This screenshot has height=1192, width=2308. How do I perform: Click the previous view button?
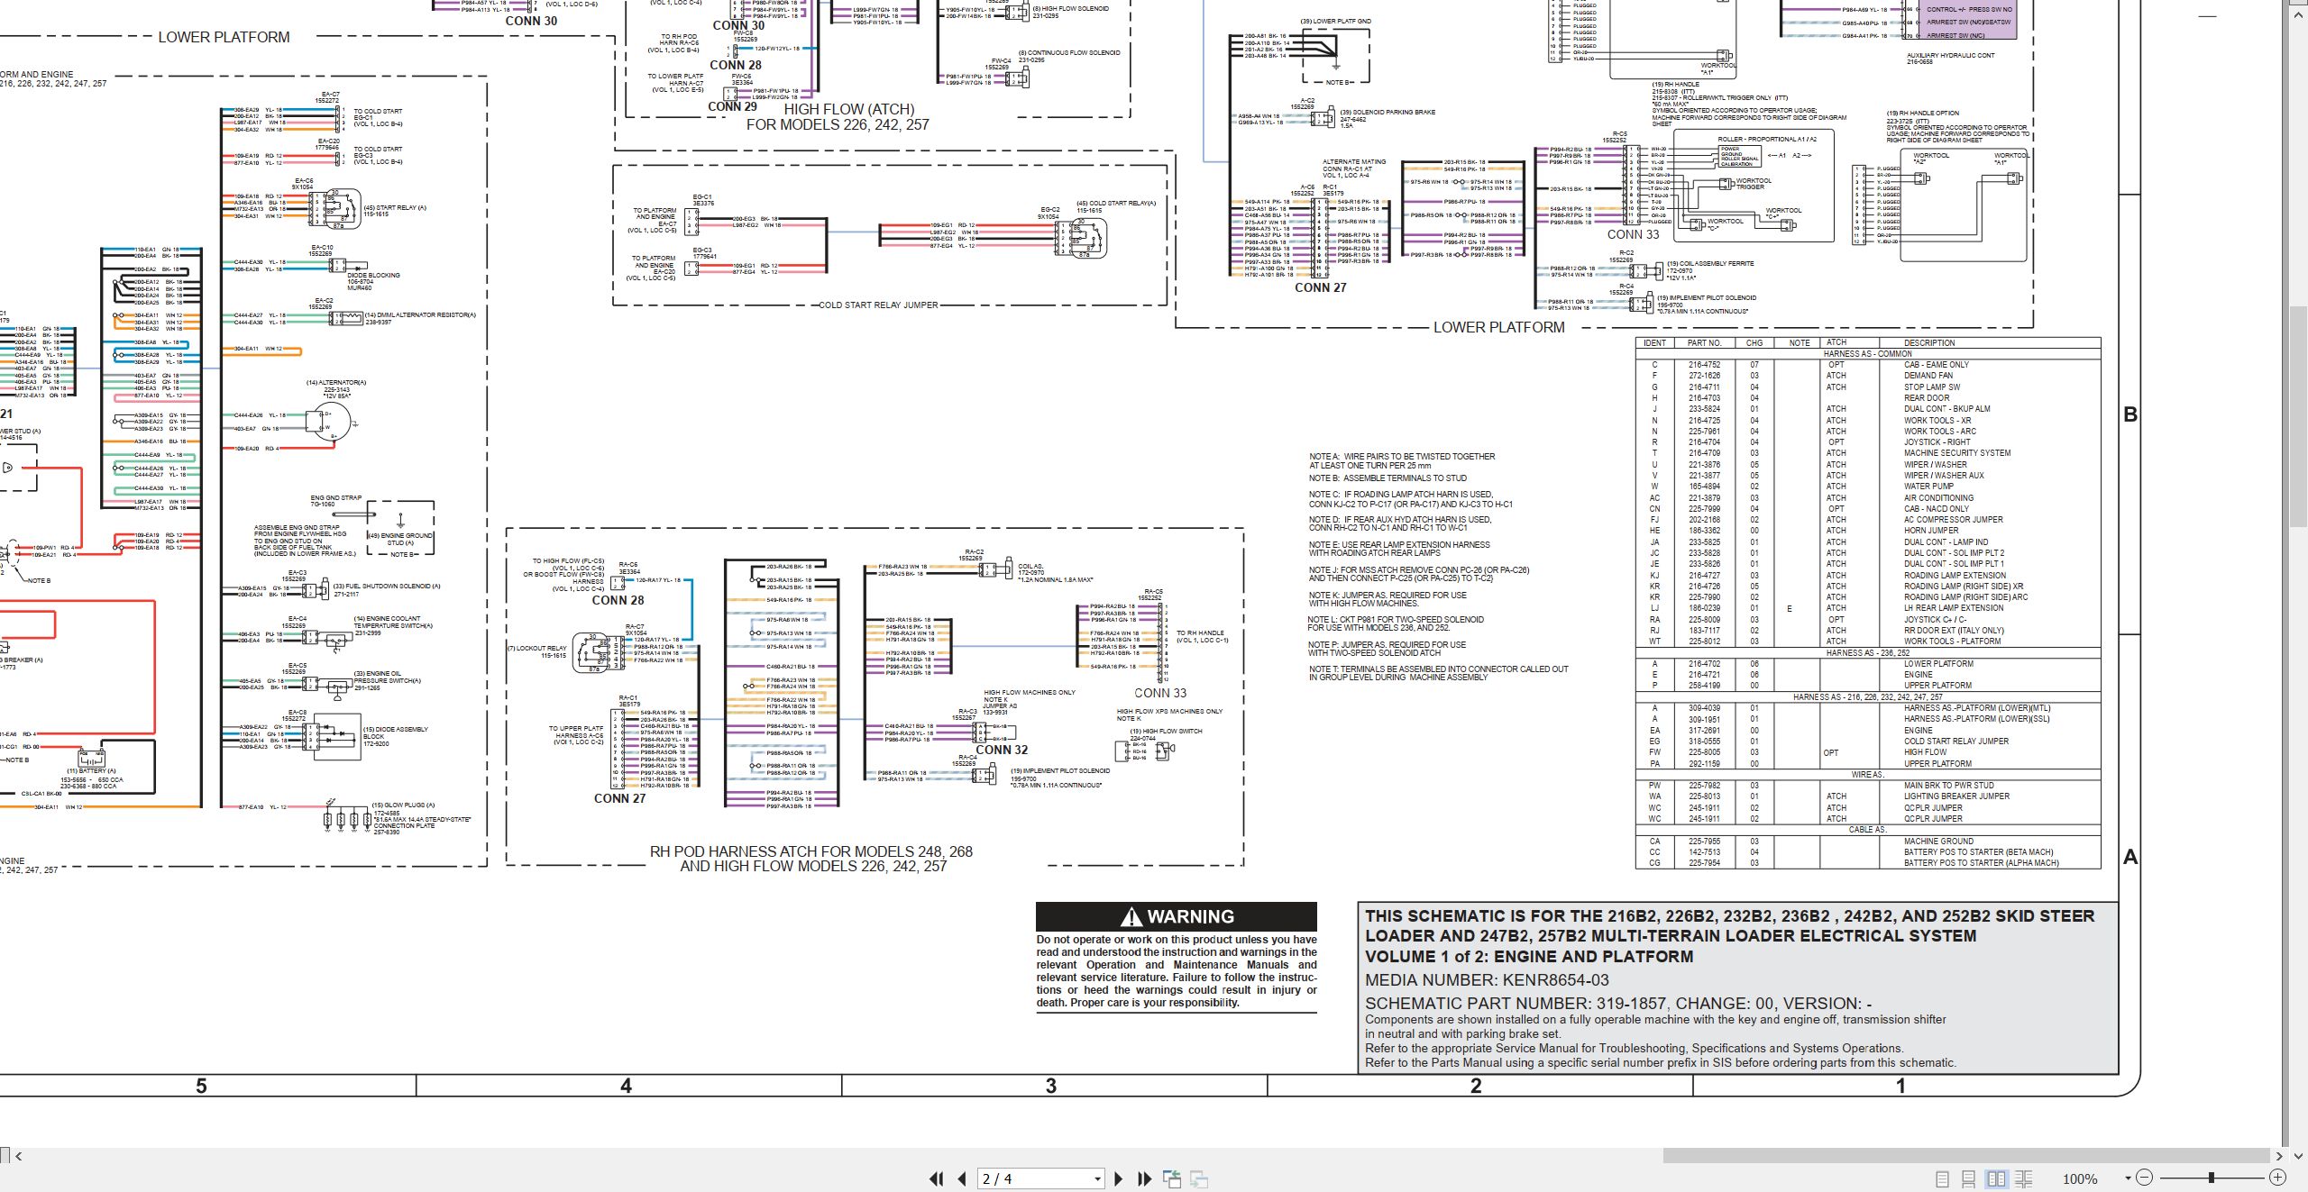click(x=1172, y=1178)
